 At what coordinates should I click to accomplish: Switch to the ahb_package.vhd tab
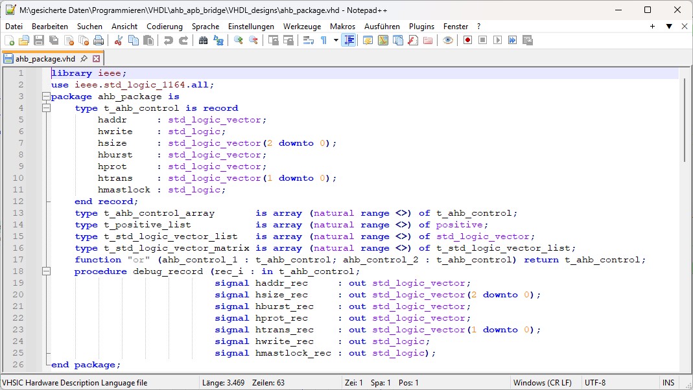tap(45, 58)
